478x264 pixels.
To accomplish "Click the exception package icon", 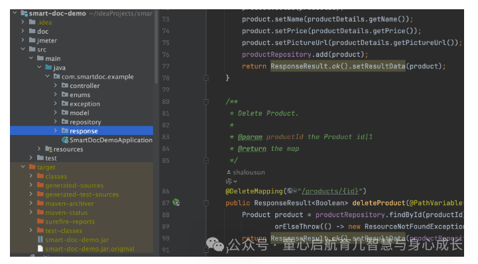I will point(65,103).
